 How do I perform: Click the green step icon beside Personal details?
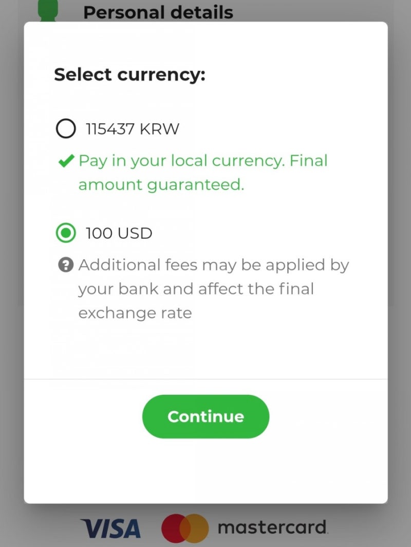click(48, 10)
